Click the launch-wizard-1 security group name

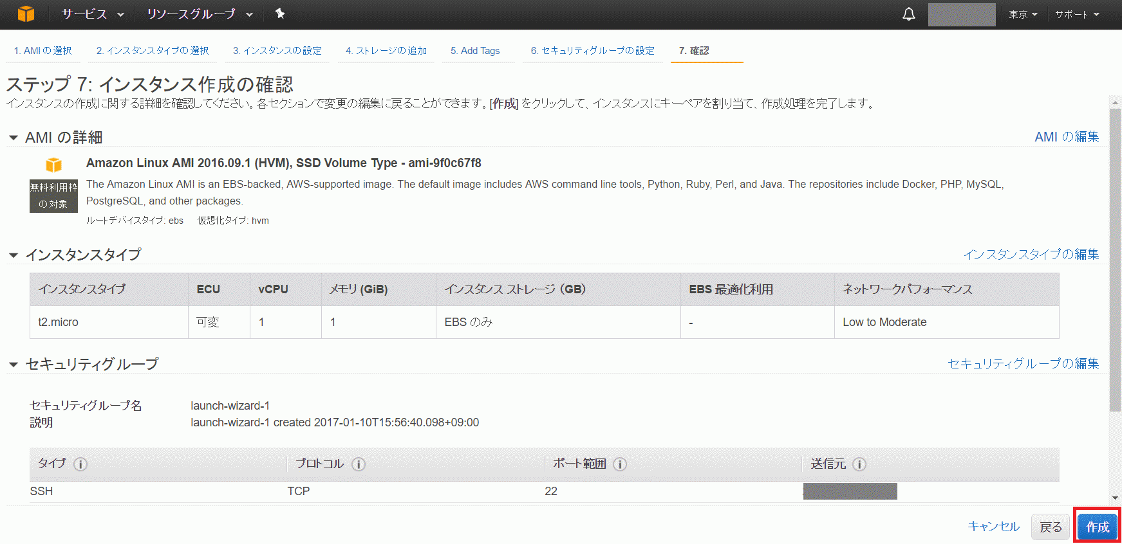point(230,406)
